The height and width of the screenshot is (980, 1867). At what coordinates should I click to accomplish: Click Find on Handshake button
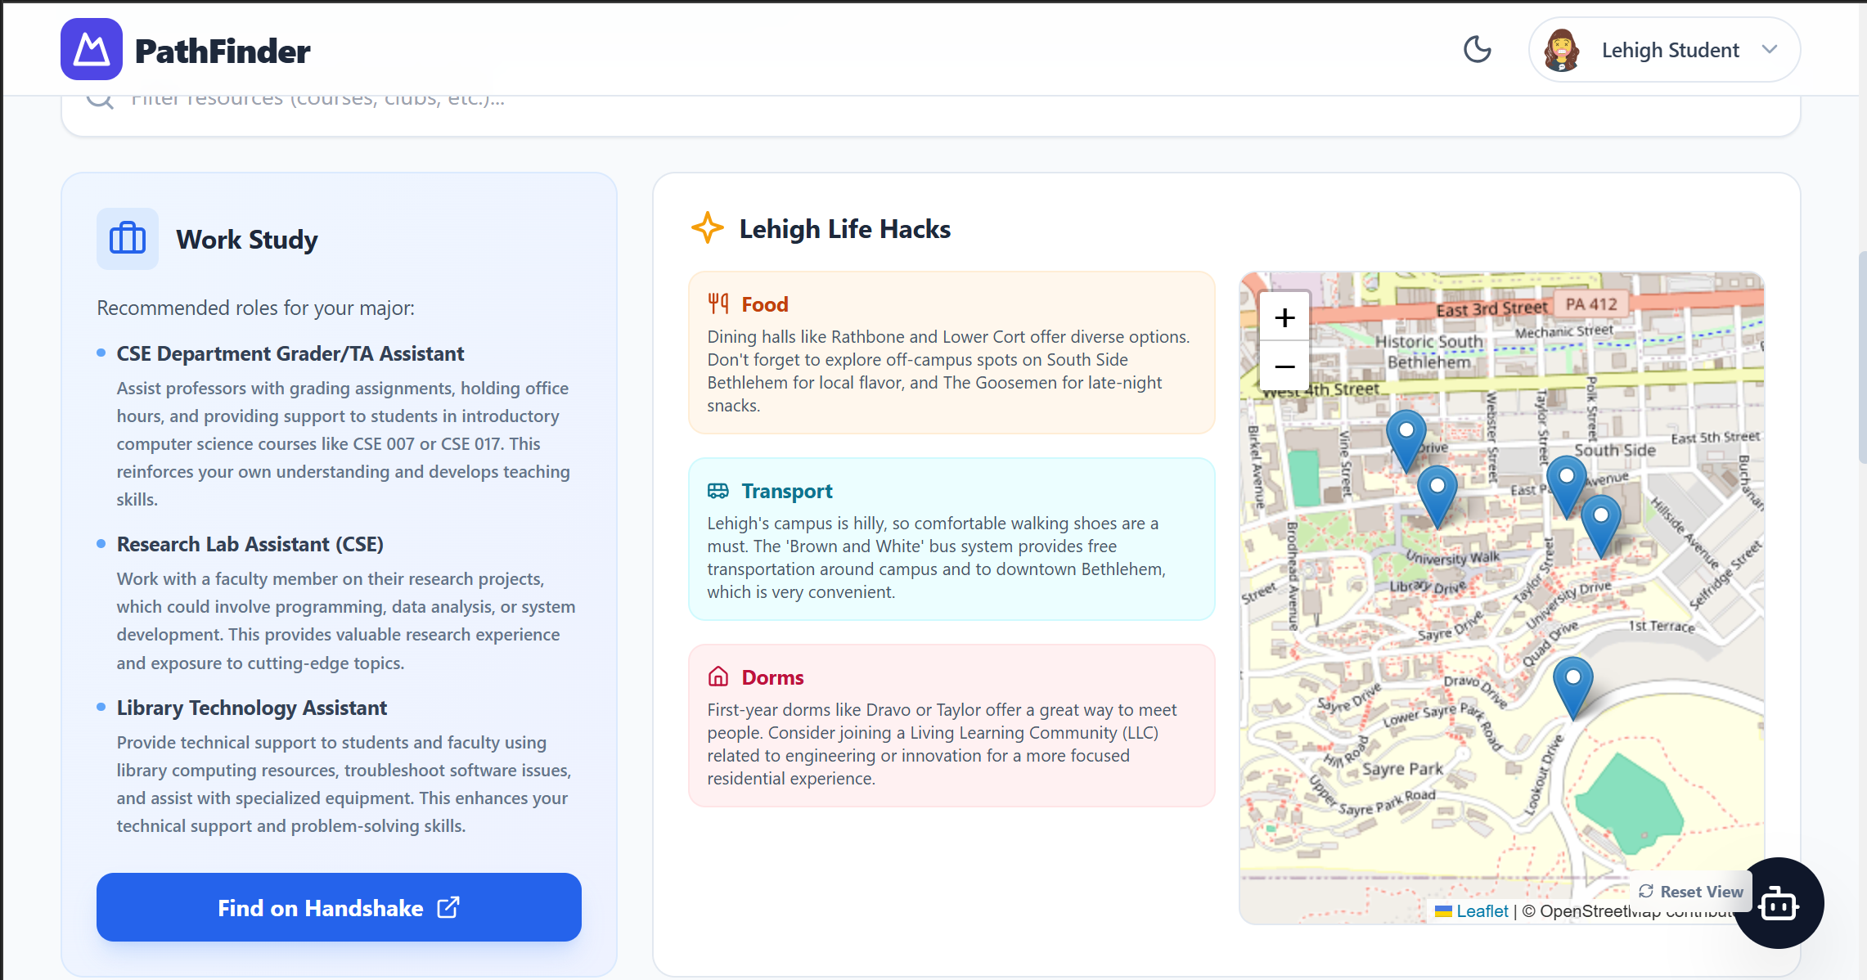point(339,907)
